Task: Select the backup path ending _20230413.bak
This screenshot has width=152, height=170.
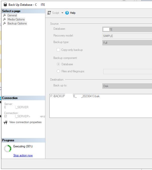Action: click(75, 96)
